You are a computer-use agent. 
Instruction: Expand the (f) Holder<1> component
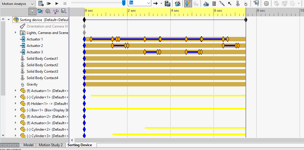[16, 103]
